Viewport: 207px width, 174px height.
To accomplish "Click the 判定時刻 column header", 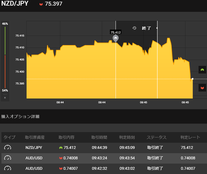I will tap(127, 137).
